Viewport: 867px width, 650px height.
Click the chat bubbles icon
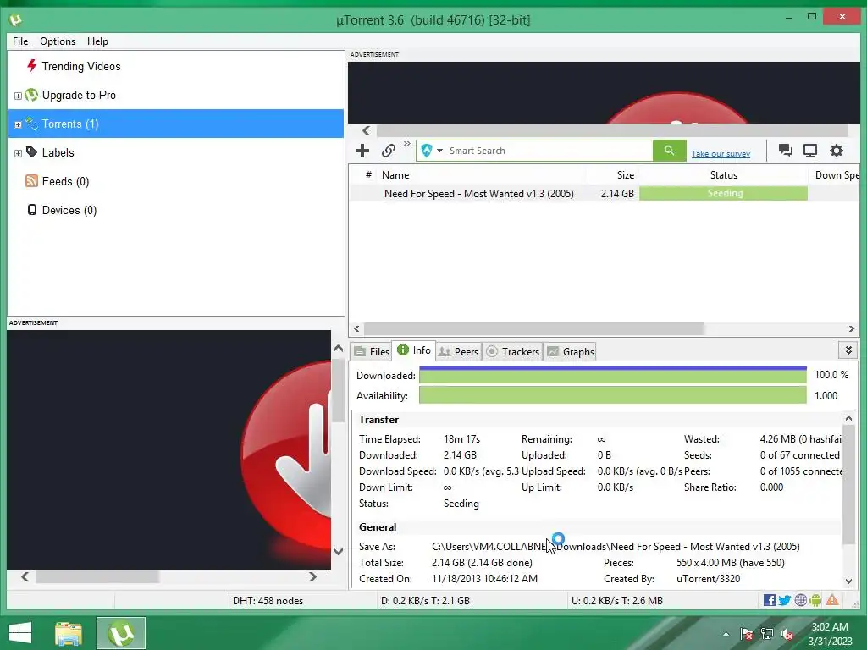[785, 151]
